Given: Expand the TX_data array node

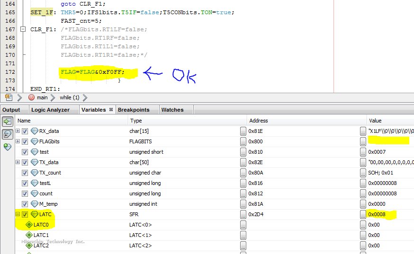Looking at the screenshot, I should click(18, 162).
